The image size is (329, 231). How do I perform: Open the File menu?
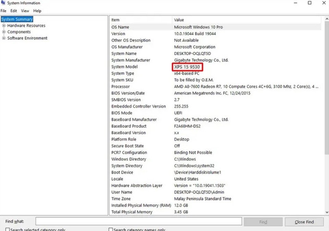pos(3,11)
